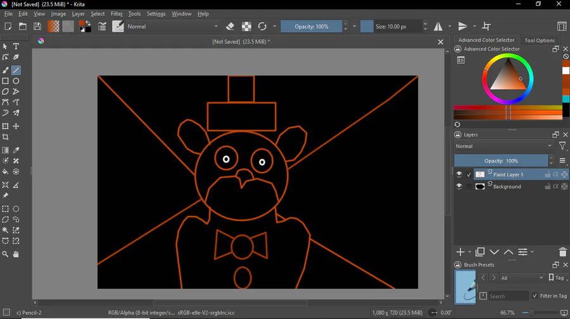
Task: Open the Layers blending mode dropdown
Action: click(x=503, y=146)
